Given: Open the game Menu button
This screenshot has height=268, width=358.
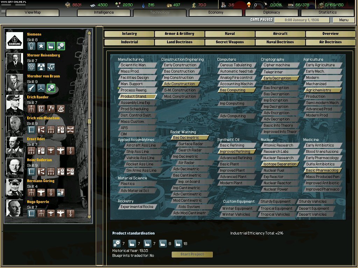Looking at the screenshot, I should (x=344, y=20).
